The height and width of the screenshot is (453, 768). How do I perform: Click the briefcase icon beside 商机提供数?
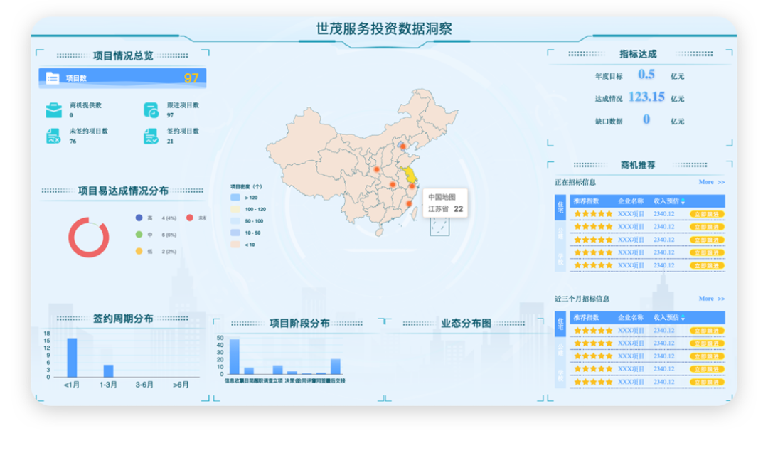[x=53, y=110]
